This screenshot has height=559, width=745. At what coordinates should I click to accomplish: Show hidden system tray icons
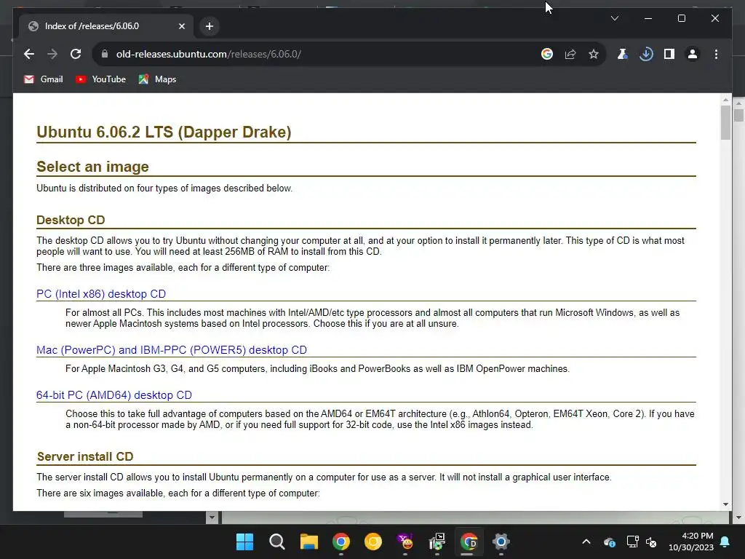coord(586,542)
